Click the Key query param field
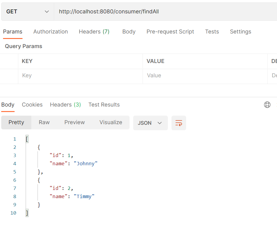277x245 pixels. pyautogui.click(x=80, y=75)
